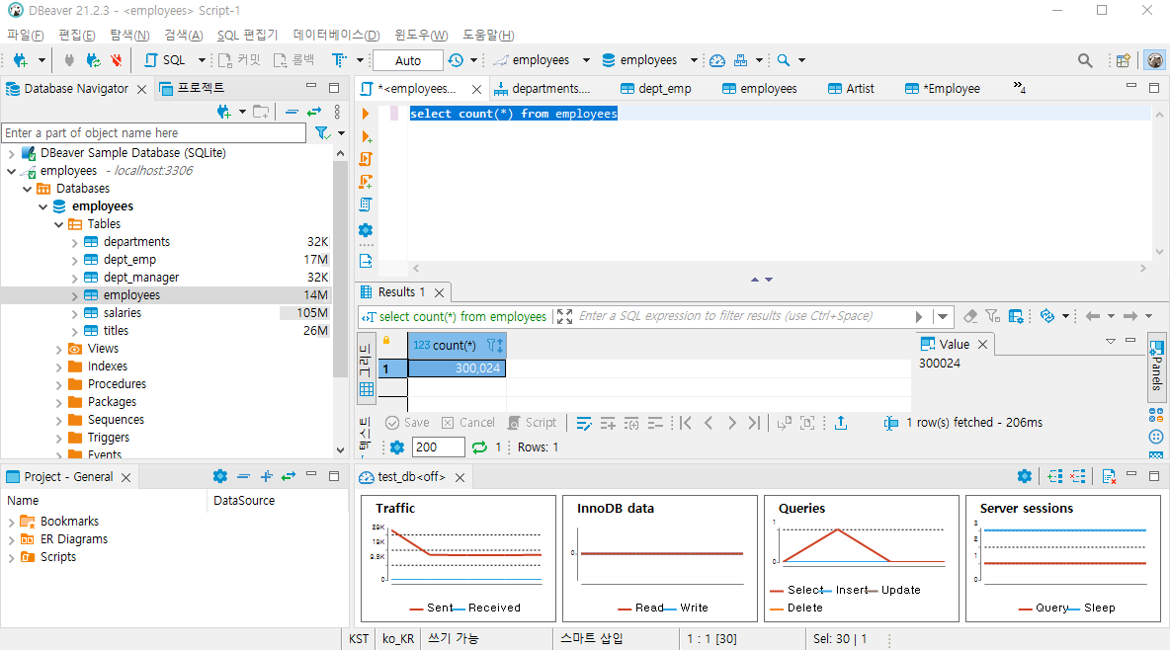The image size is (1170, 650).
Task: Open the 데이터베이스 menu
Action: pos(336,36)
